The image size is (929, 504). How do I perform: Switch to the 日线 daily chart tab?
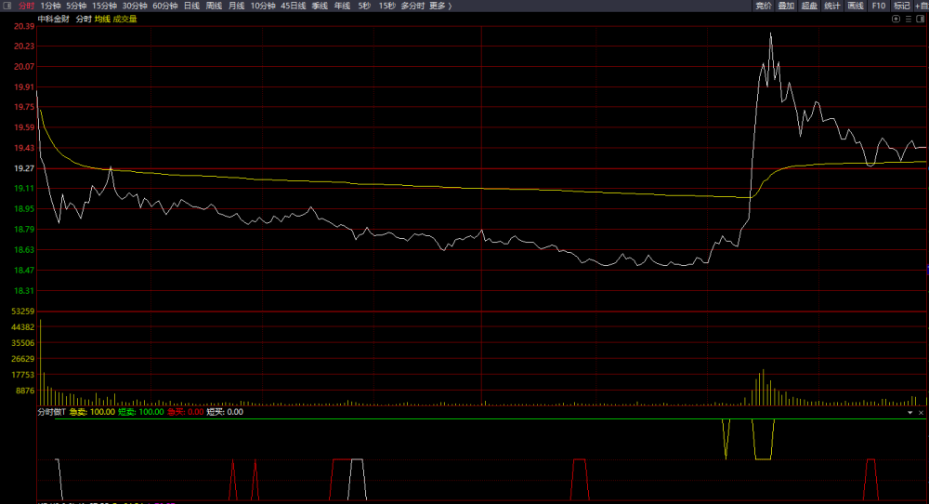click(x=191, y=6)
